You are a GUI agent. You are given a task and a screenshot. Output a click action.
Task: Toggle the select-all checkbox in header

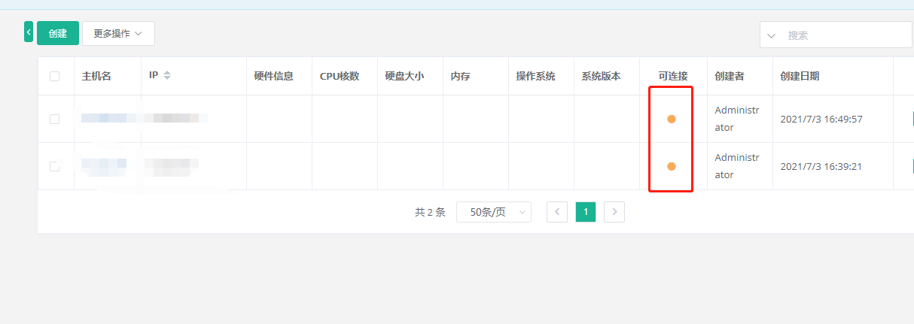click(x=54, y=76)
